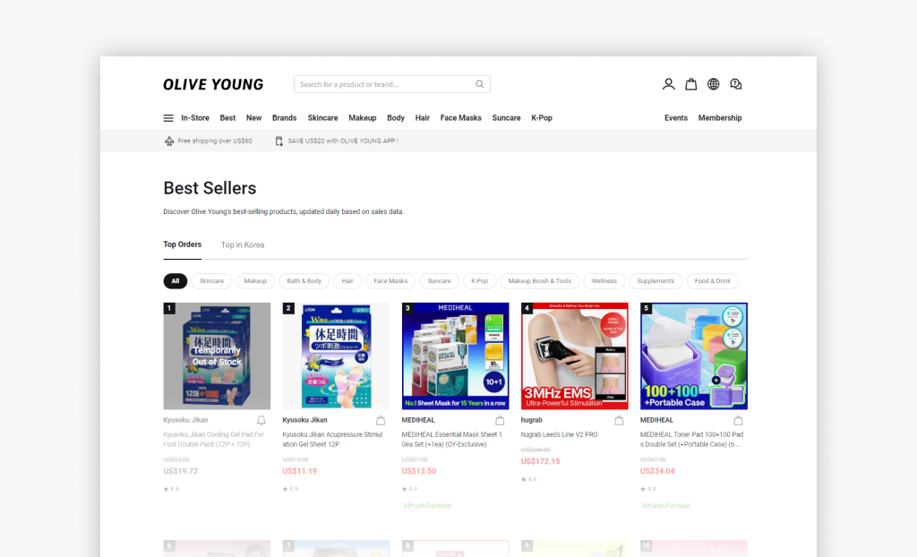Add MEDIHEAL Toner Pad to bag
Viewport: 917px width, 557px height.
[x=739, y=420]
